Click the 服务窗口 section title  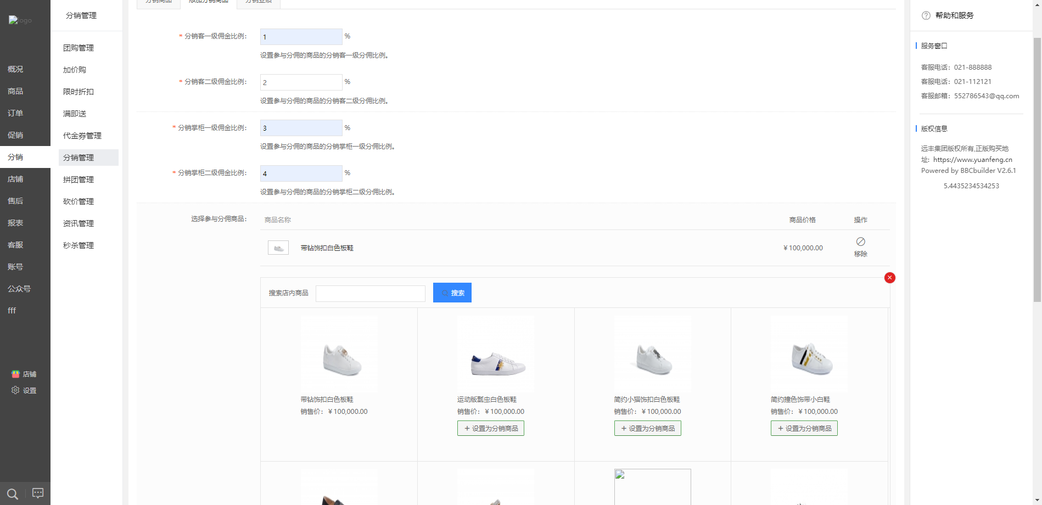tap(934, 46)
